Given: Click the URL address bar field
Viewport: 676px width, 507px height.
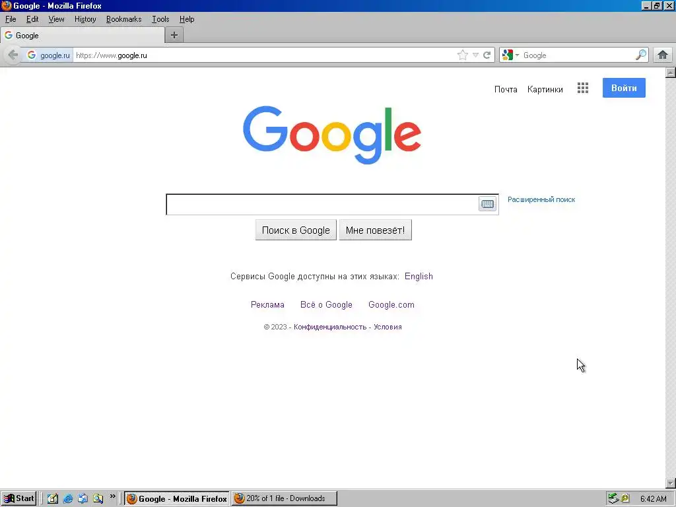Looking at the screenshot, I should 264,55.
